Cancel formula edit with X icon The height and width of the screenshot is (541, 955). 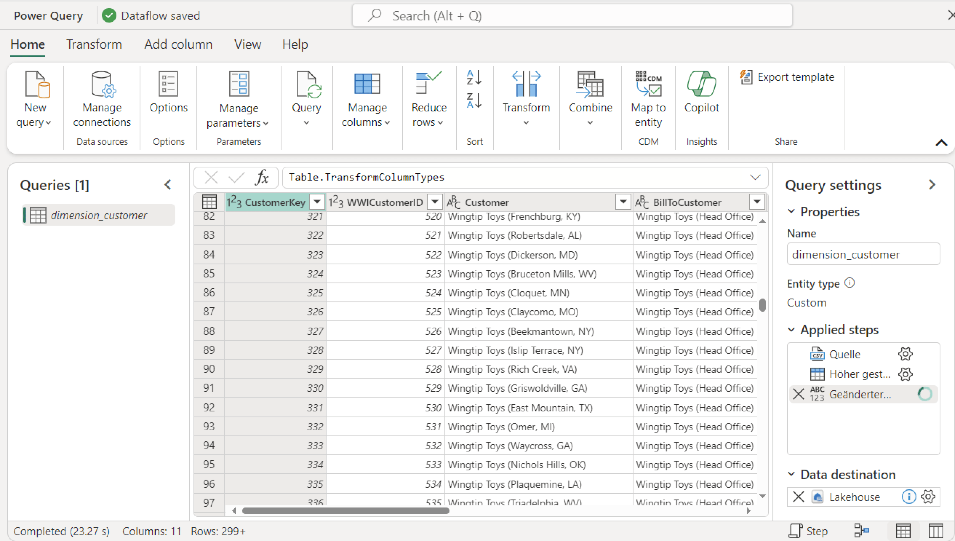211,177
